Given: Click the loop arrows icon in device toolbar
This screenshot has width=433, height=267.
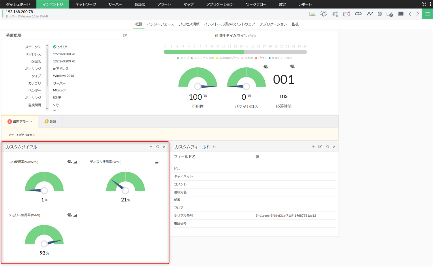Looking at the screenshot, I should coord(358,14).
